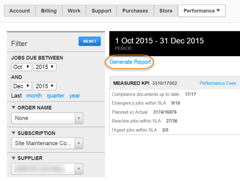
Task: Switch to the Billing tab
Action: pos(49,11)
